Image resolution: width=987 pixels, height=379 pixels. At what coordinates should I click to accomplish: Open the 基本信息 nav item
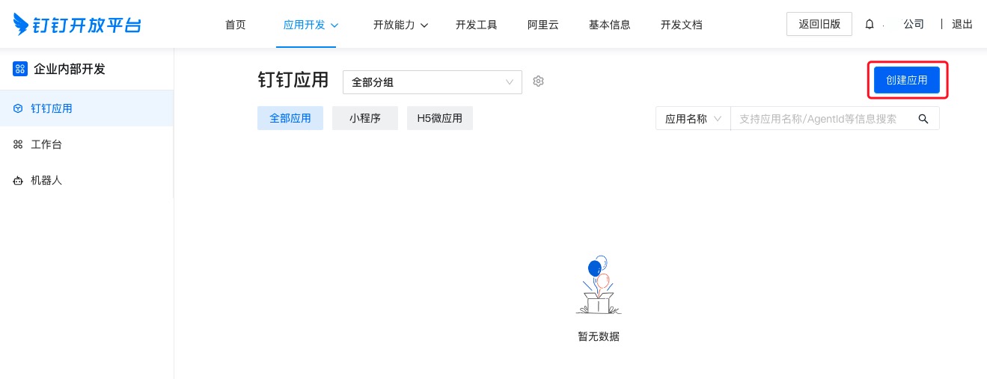click(x=609, y=25)
